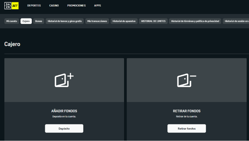The height and width of the screenshot is (141, 249).
Task: Click the Cajero page title
Action: 12,44
